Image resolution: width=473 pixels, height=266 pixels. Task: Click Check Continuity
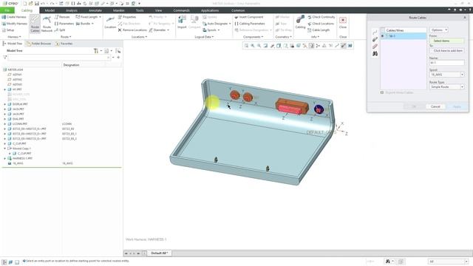point(321,17)
